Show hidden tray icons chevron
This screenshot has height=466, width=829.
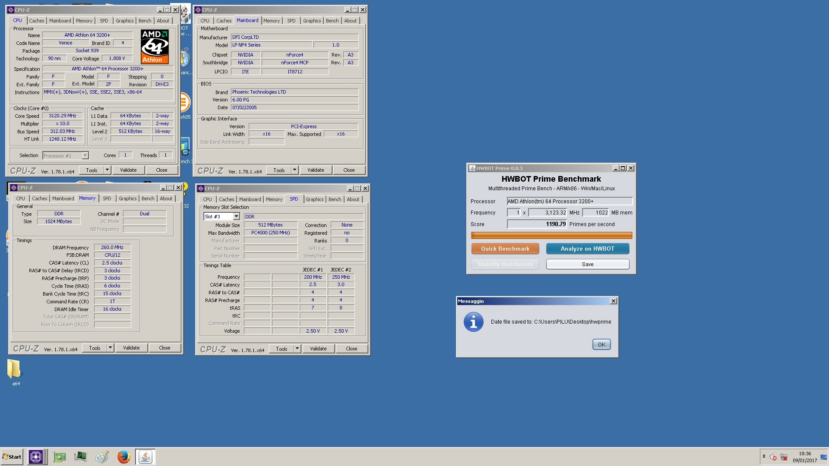[764, 457]
